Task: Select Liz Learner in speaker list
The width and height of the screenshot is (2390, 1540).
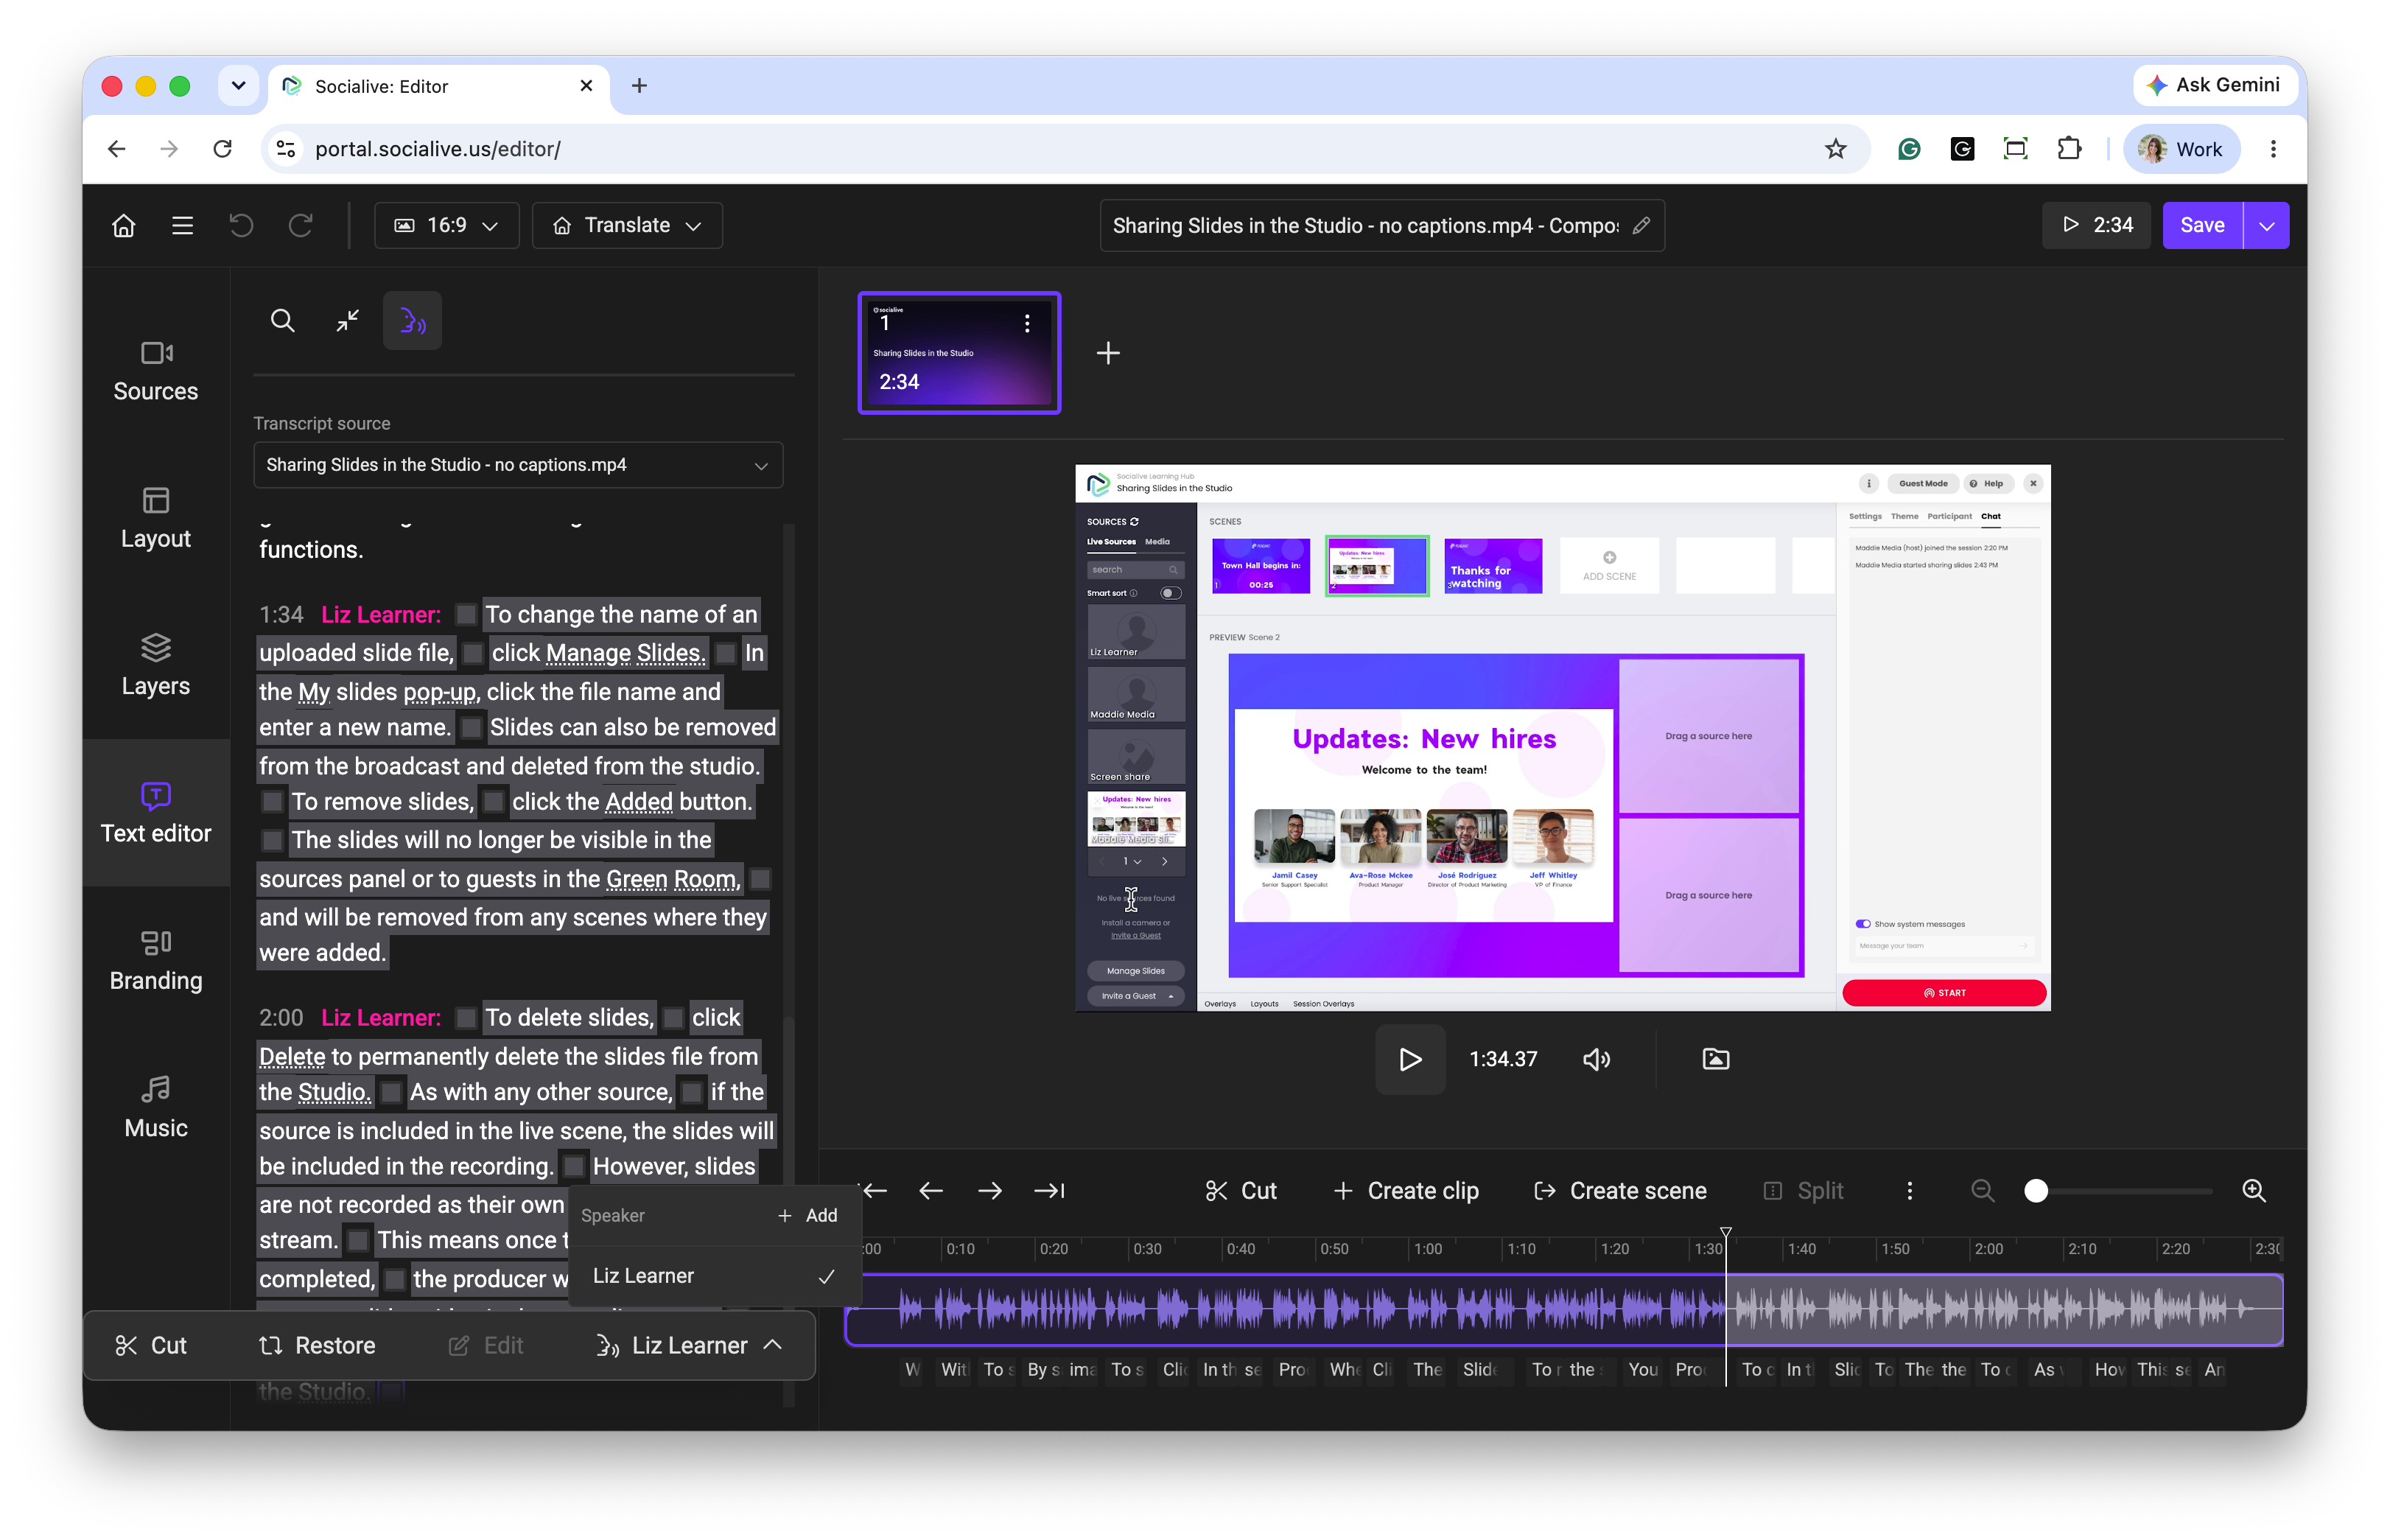Action: coord(714,1276)
